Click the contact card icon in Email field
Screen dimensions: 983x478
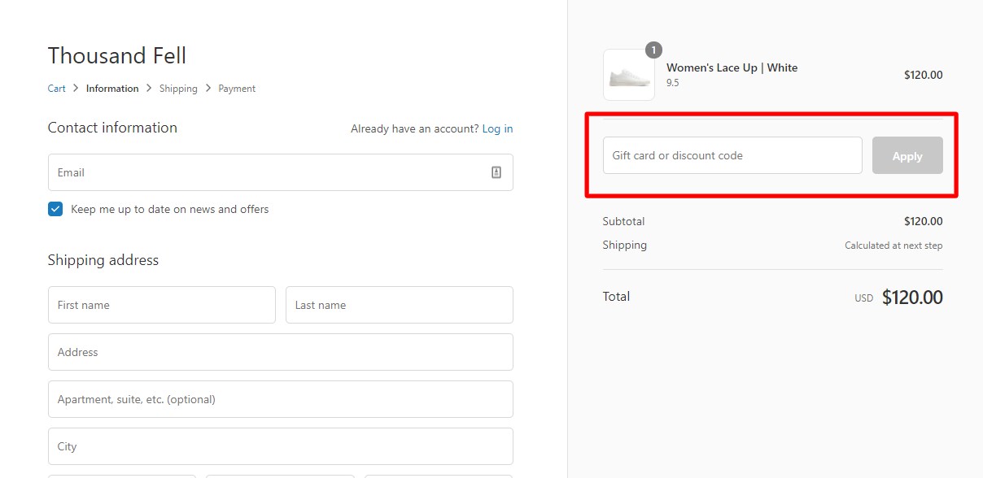(x=496, y=172)
